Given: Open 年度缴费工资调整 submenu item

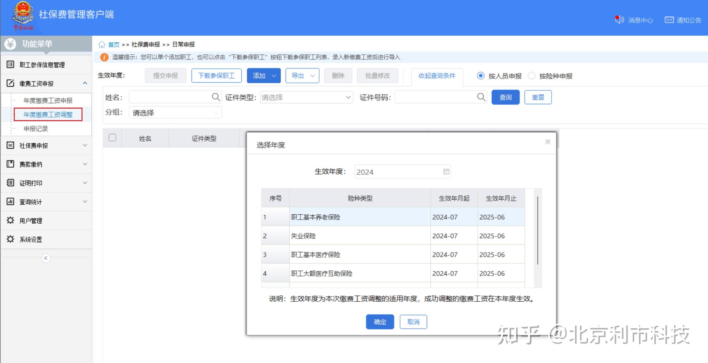Looking at the screenshot, I should [48, 115].
